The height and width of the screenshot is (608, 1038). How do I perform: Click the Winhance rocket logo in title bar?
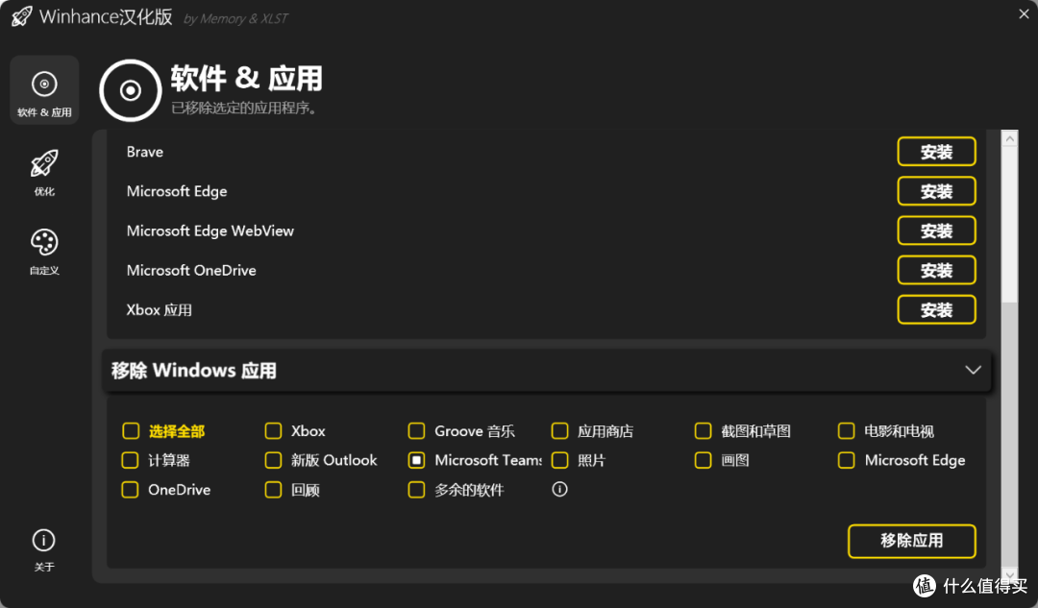[x=22, y=16]
